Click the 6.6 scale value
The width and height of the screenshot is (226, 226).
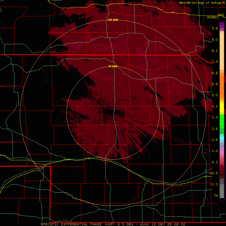tap(215, 73)
